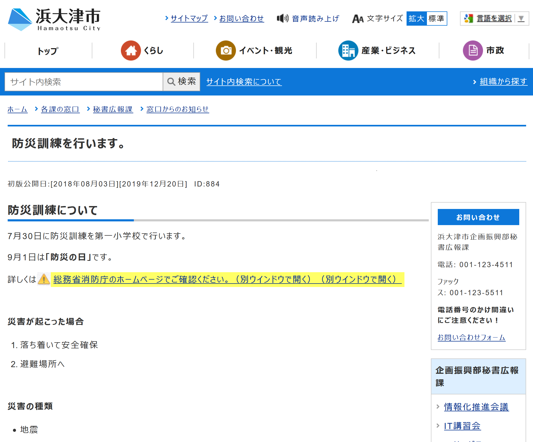
Task: Click the 検索 button
Action: coord(181,82)
